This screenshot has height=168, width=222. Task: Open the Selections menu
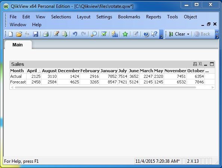61,17
